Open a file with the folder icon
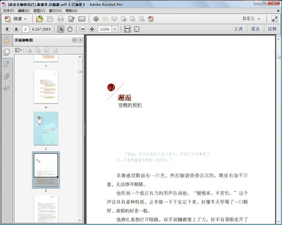The image size is (282, 225). (x=39, y=19)
